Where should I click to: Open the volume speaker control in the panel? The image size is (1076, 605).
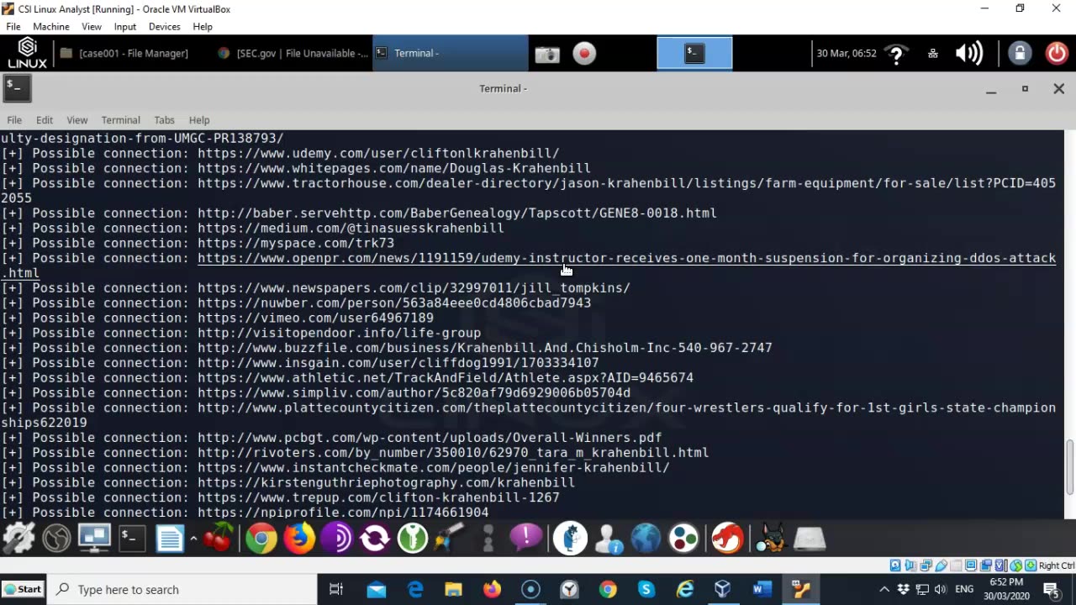click(969, 54)
